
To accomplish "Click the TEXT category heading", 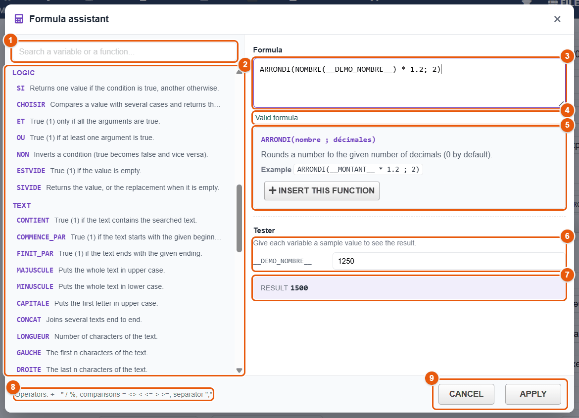I will 22,205.
